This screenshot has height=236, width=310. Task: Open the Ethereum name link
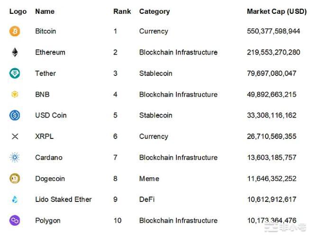pyautogui.click(x=50, y=52)
